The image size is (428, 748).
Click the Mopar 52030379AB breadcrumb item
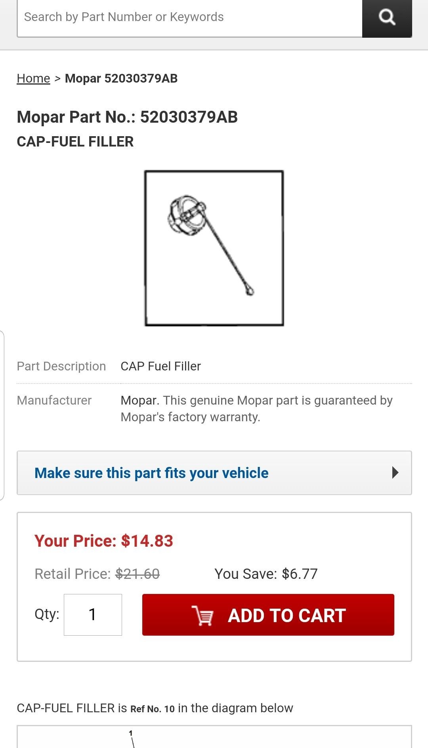[x=121, y=79]
